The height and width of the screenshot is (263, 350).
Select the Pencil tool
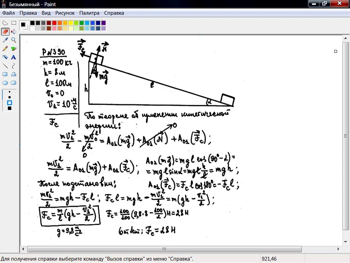click(5, 49)
